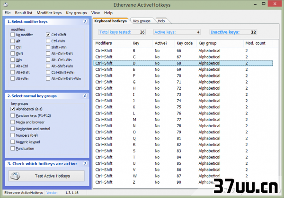Image resolution: width=284 pixels, height=198 pixels.
Task: Open the File menu
Action: coord(8,13)
